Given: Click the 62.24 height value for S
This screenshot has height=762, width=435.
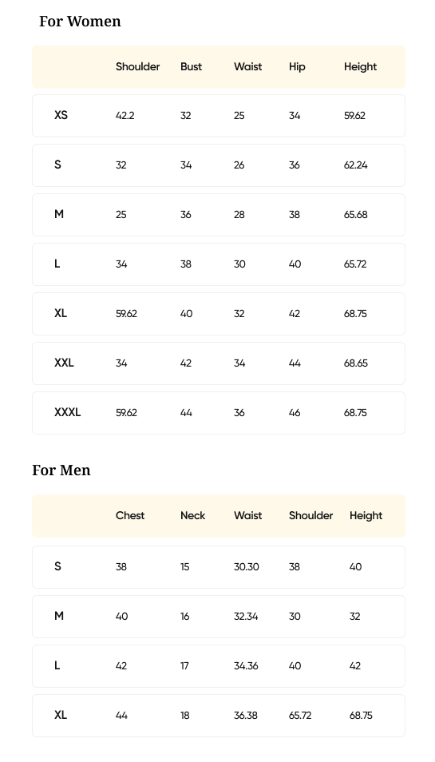Looking at the screenshot, I should click(355, 165).
